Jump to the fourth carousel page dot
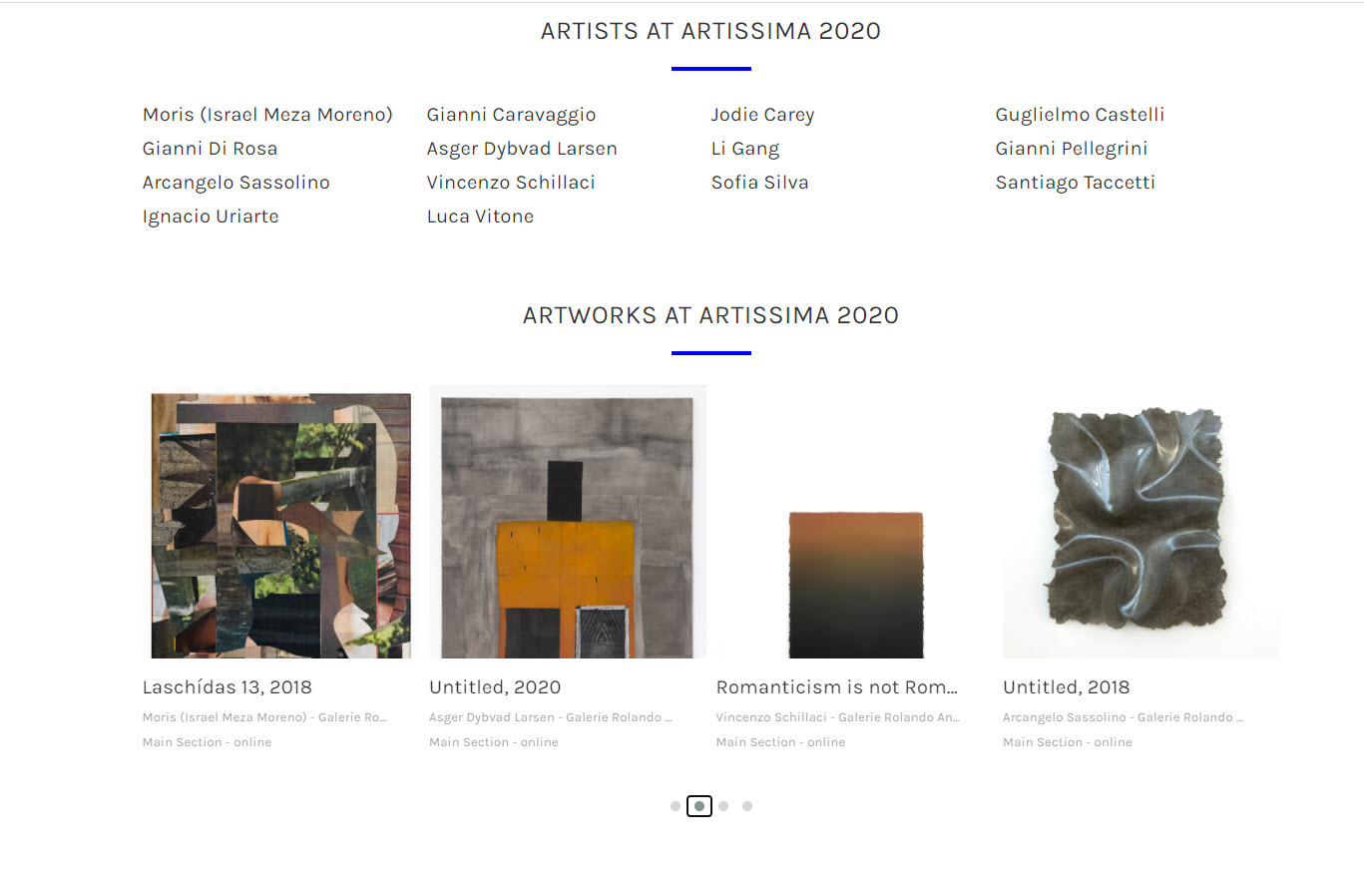The width and height of the screenshot is (1364, 874). [x=747, y=806]
